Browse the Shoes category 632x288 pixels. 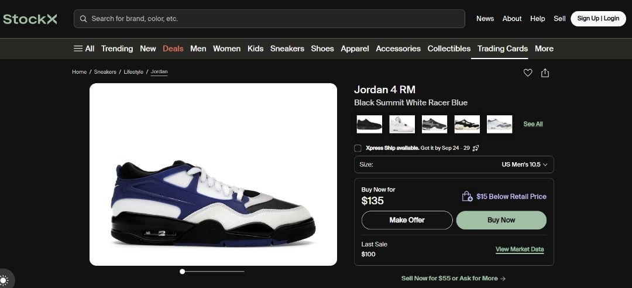[322, 49]
